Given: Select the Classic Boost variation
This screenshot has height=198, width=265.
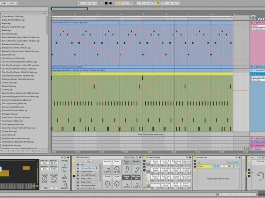Looking at the screenshot, I should [x=87, y=172].
